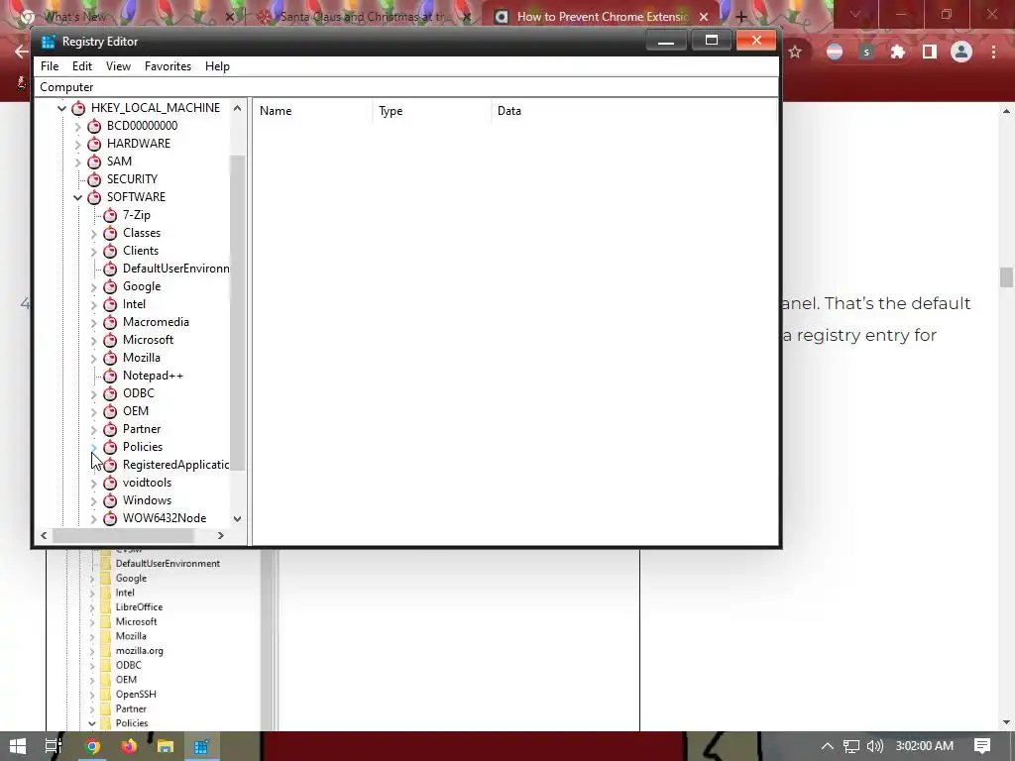Click the Notepad++ key ornament icon

[x=110, y=376]
